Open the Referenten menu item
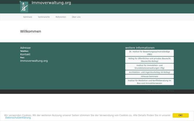Image resolution: width=194 pixels, height=121 pixels. tap(61, 17)
